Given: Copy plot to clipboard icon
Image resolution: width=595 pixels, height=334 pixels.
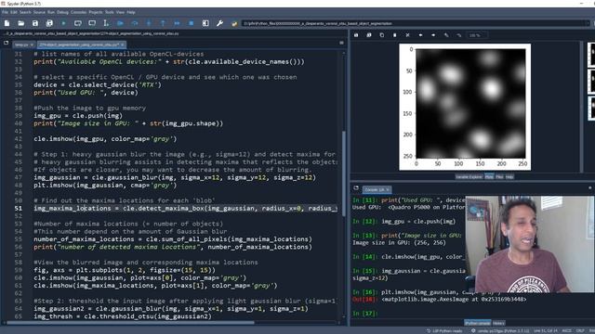Looking at the screenshot, I should pos(382,35).
